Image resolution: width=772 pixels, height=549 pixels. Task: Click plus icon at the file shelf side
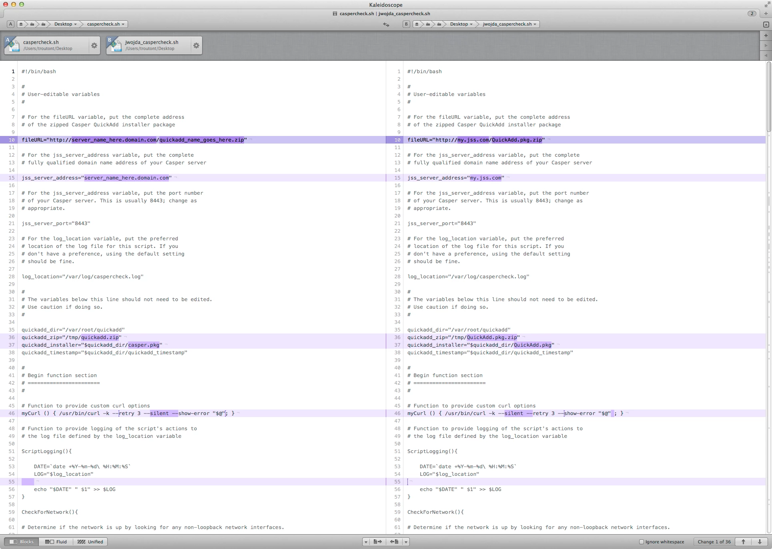(766, 36)
